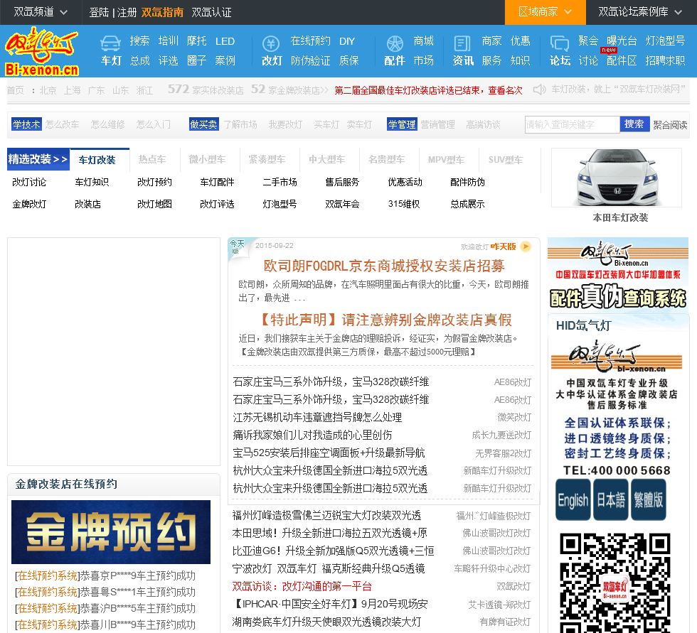
Task: Click the 今天版 corner badge
Action: coord(237,247)
